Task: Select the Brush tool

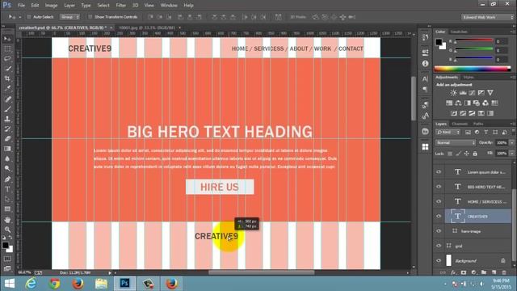Action: 7,109
